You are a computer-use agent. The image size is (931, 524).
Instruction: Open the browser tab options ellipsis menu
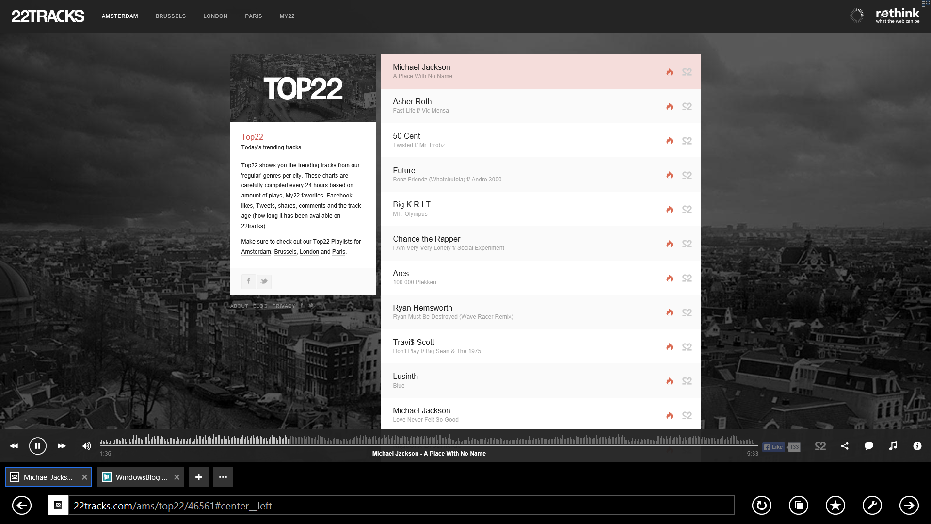tap(223, 477)
